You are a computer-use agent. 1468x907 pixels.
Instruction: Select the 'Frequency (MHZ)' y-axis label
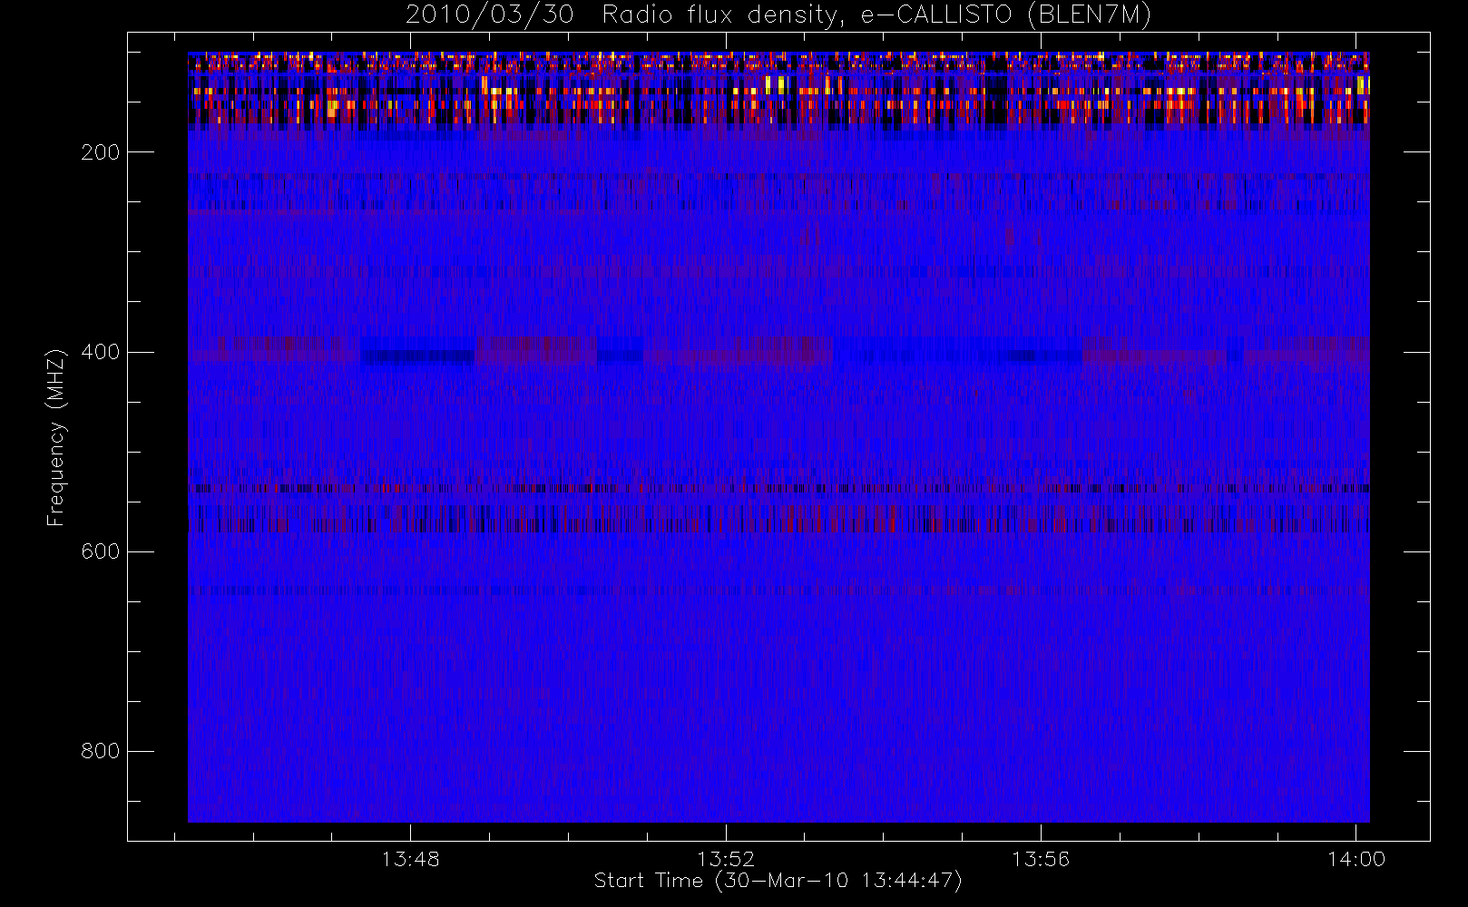click(56, 437)
